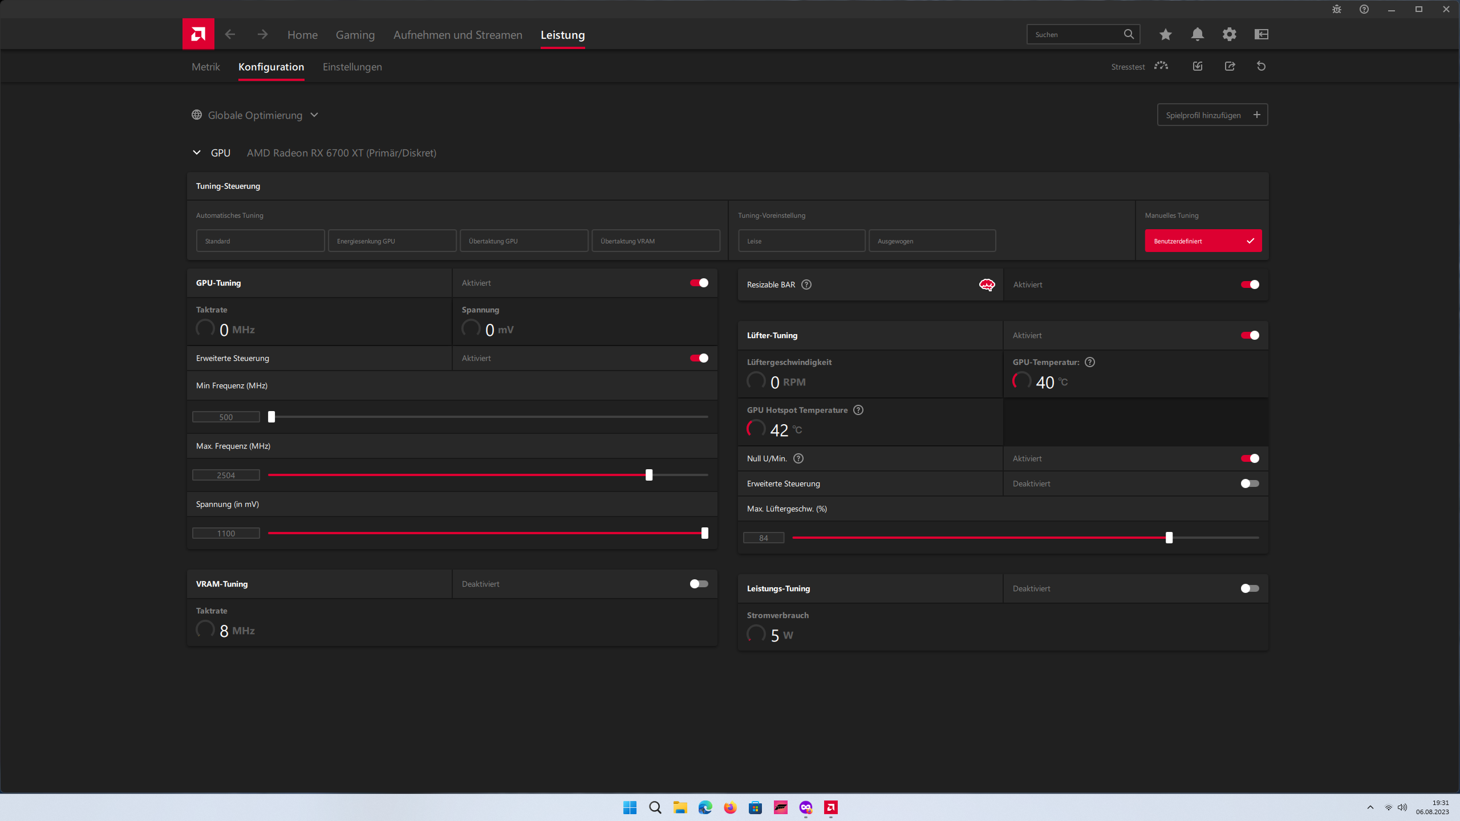The image size is (1460, 821).
Task: Click the reset tuning icon
Action: 1261,66
